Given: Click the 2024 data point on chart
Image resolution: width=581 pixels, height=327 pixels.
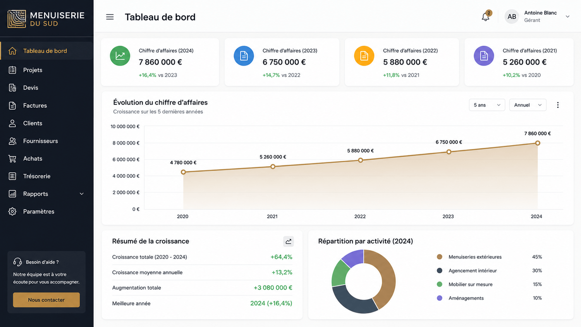Looking at the screenshot, I should (538, 143).
